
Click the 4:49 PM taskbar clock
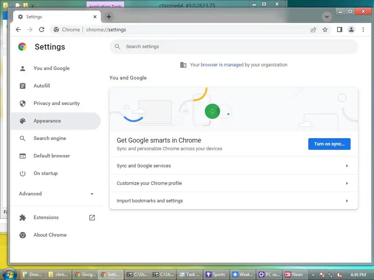coord(358,275)
